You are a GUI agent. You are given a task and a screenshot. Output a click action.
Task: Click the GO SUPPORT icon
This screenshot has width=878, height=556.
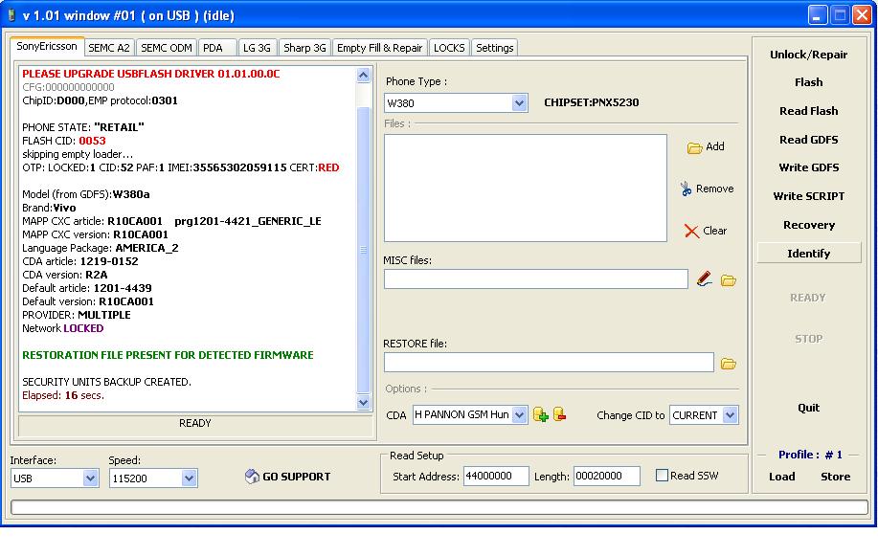pyautogui.click(x=252, y=477)
